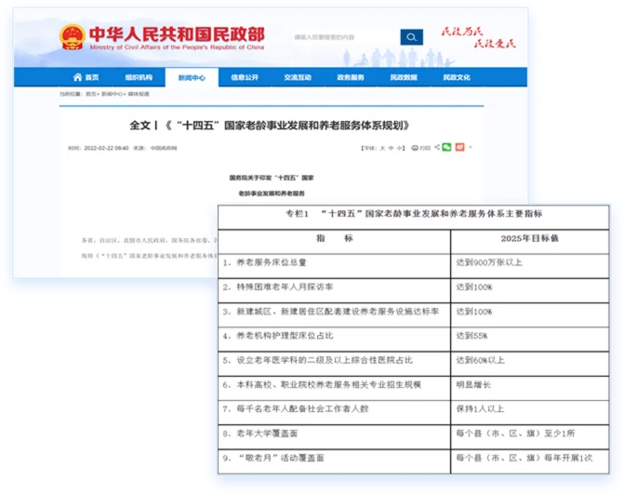Click the print (打印) icon
This screenshot has height=494, width=624.
(x=418, y=147)
